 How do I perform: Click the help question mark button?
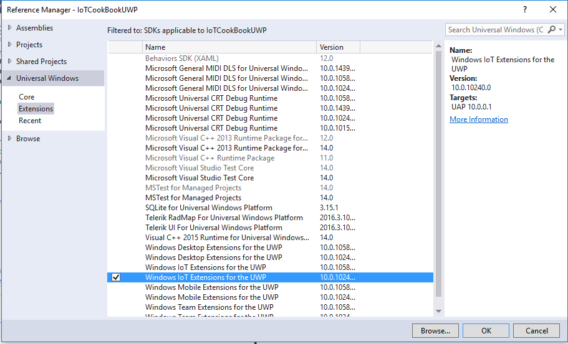click(x=526, y=9)
